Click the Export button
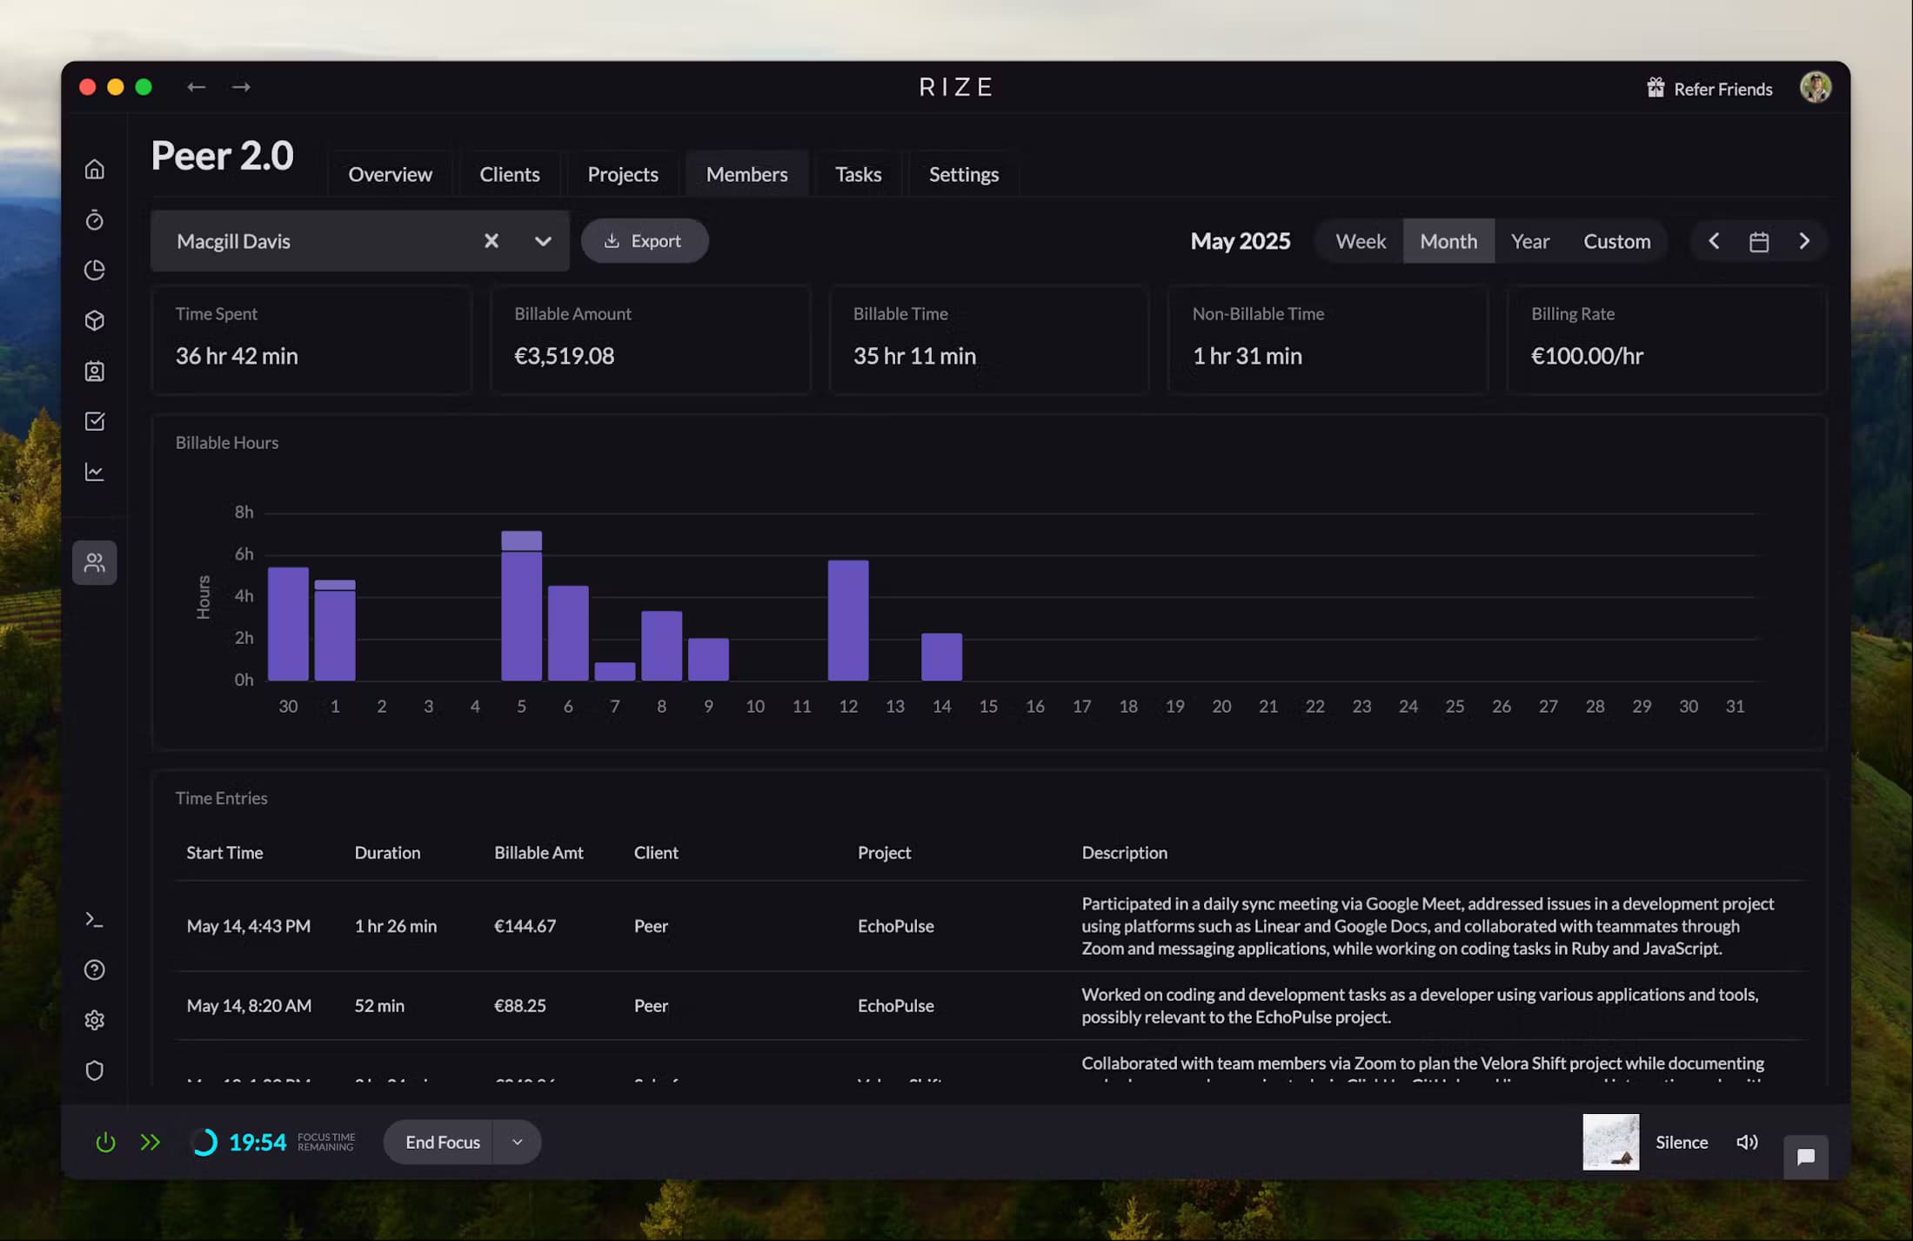 (645, 241)
